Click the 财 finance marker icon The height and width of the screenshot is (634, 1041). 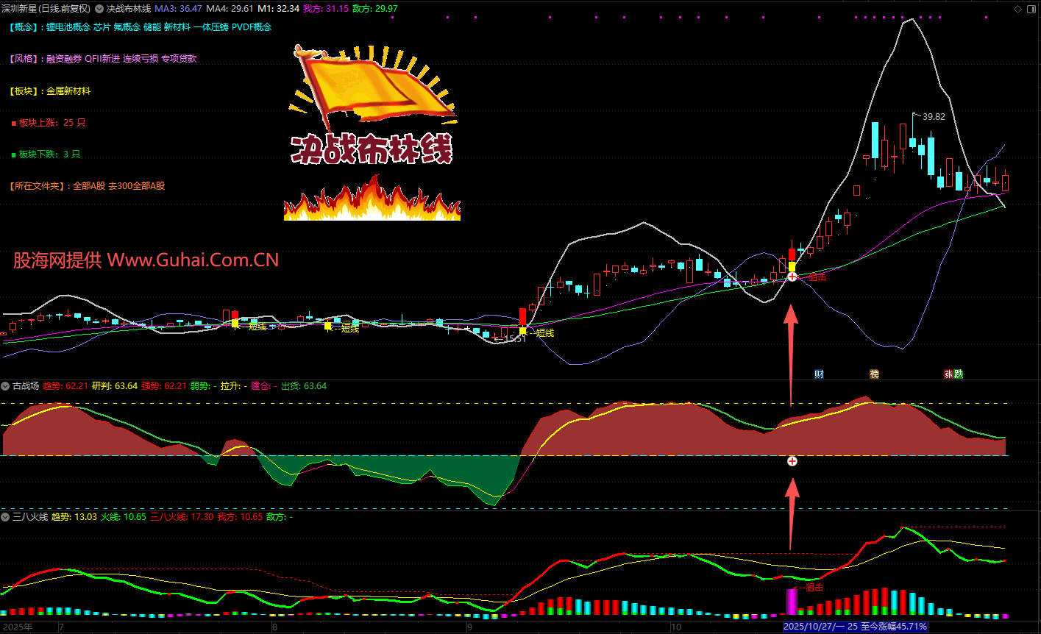[x=819, y=374]
